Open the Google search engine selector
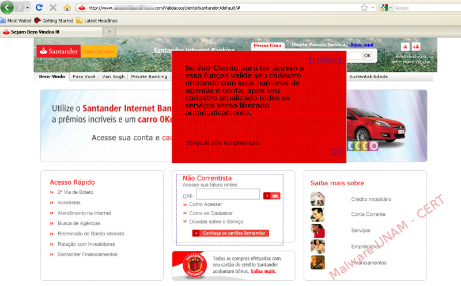The width and height of the screenshot is (461, 286). [x=386, y=7]
